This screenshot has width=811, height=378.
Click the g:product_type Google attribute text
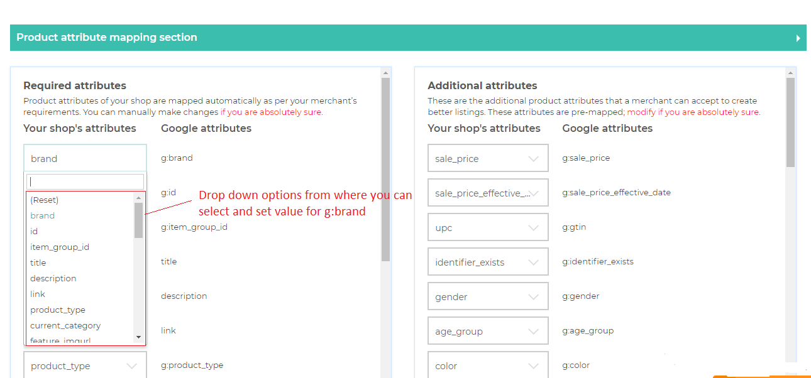click(x=192, y=365)
